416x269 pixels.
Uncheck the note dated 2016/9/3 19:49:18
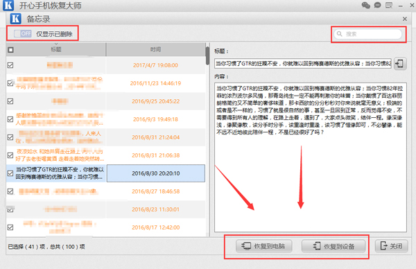(x=10, y=119)
